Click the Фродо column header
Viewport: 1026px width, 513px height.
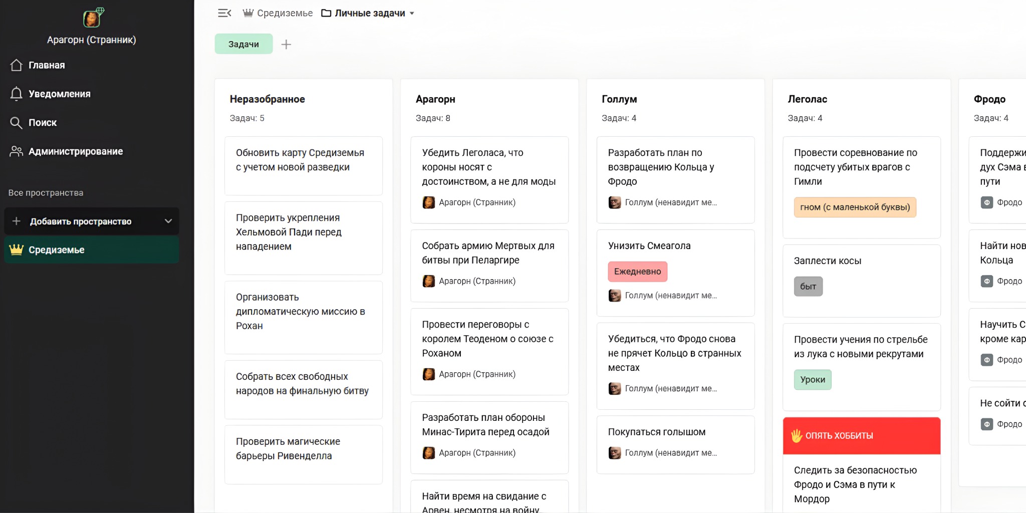989,99
